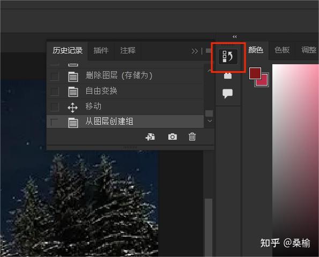Click document icon for 从图层创建组 state
Image resolution: width=319 pixels, height=257 pixels.
tap(73, 123)
